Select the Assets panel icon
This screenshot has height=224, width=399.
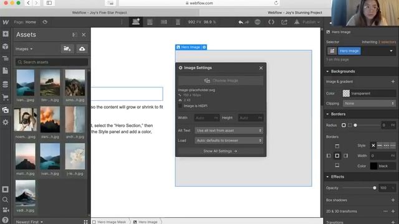(x=6, y=110)
